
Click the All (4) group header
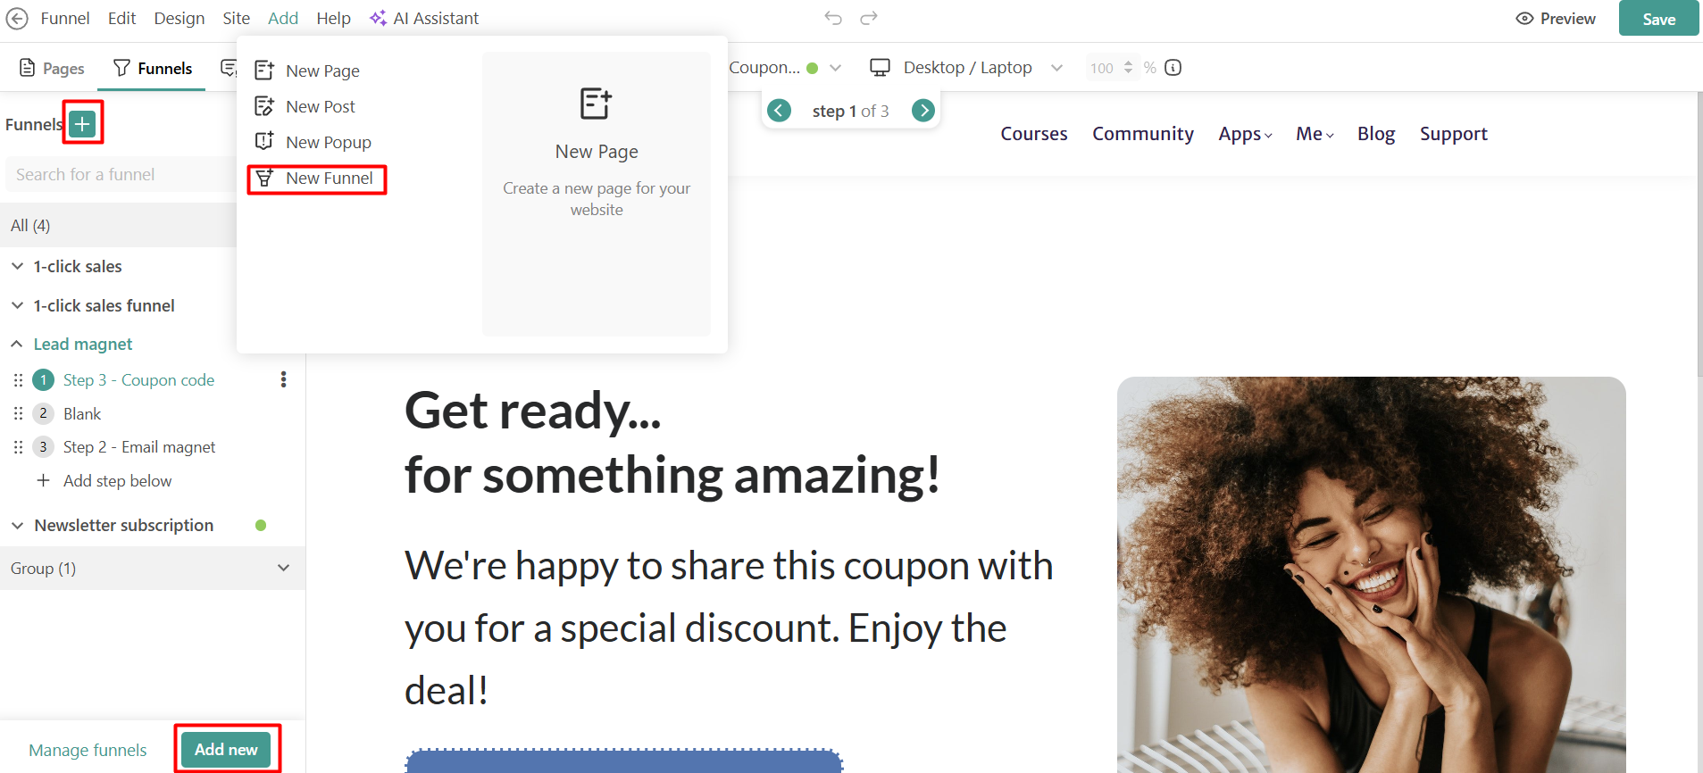(118, 225)
